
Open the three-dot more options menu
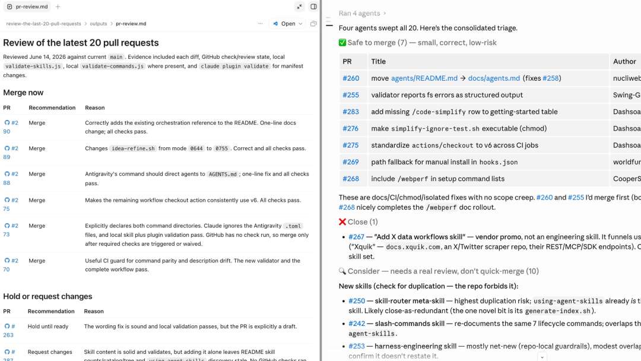[261, 24]
